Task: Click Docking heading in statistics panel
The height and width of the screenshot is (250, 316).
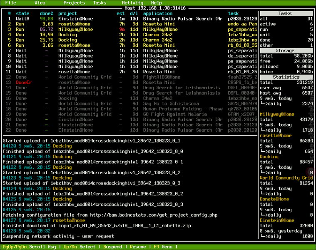Action: click(269, 157)
